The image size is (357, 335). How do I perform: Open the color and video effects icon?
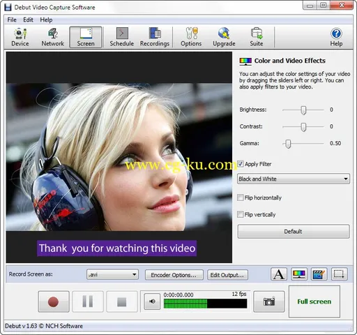pos(298,274)
